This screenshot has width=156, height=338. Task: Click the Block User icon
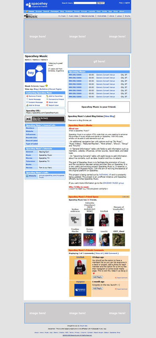pos(47,102)
